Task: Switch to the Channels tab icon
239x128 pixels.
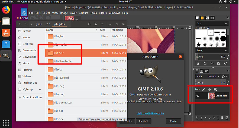Action: [202, 71]
